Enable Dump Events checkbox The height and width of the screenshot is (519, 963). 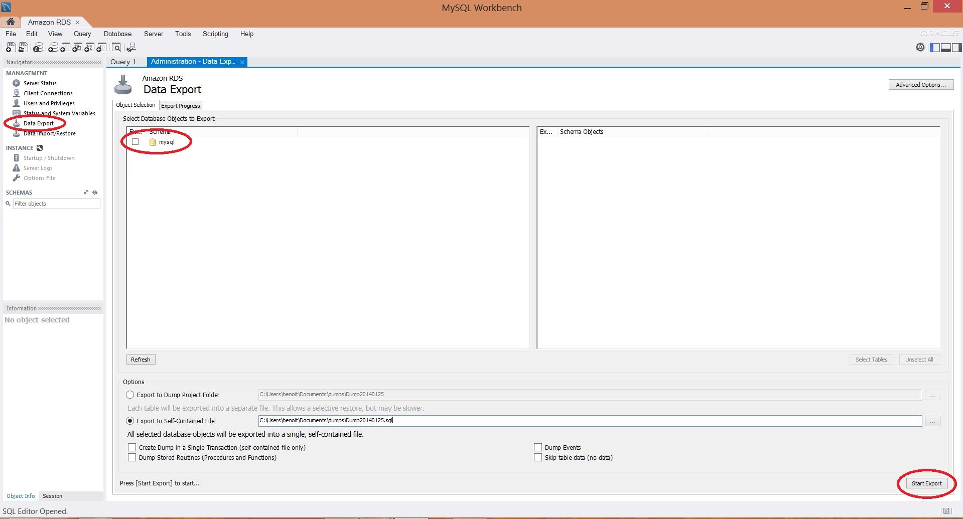pos(538,447)
